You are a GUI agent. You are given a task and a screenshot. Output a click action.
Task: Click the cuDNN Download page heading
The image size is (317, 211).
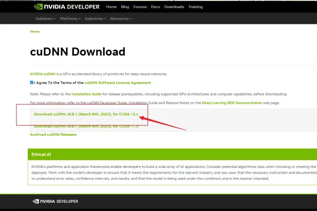click(78, 52)
